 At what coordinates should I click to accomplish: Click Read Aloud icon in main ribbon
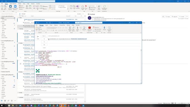point(99,7)
